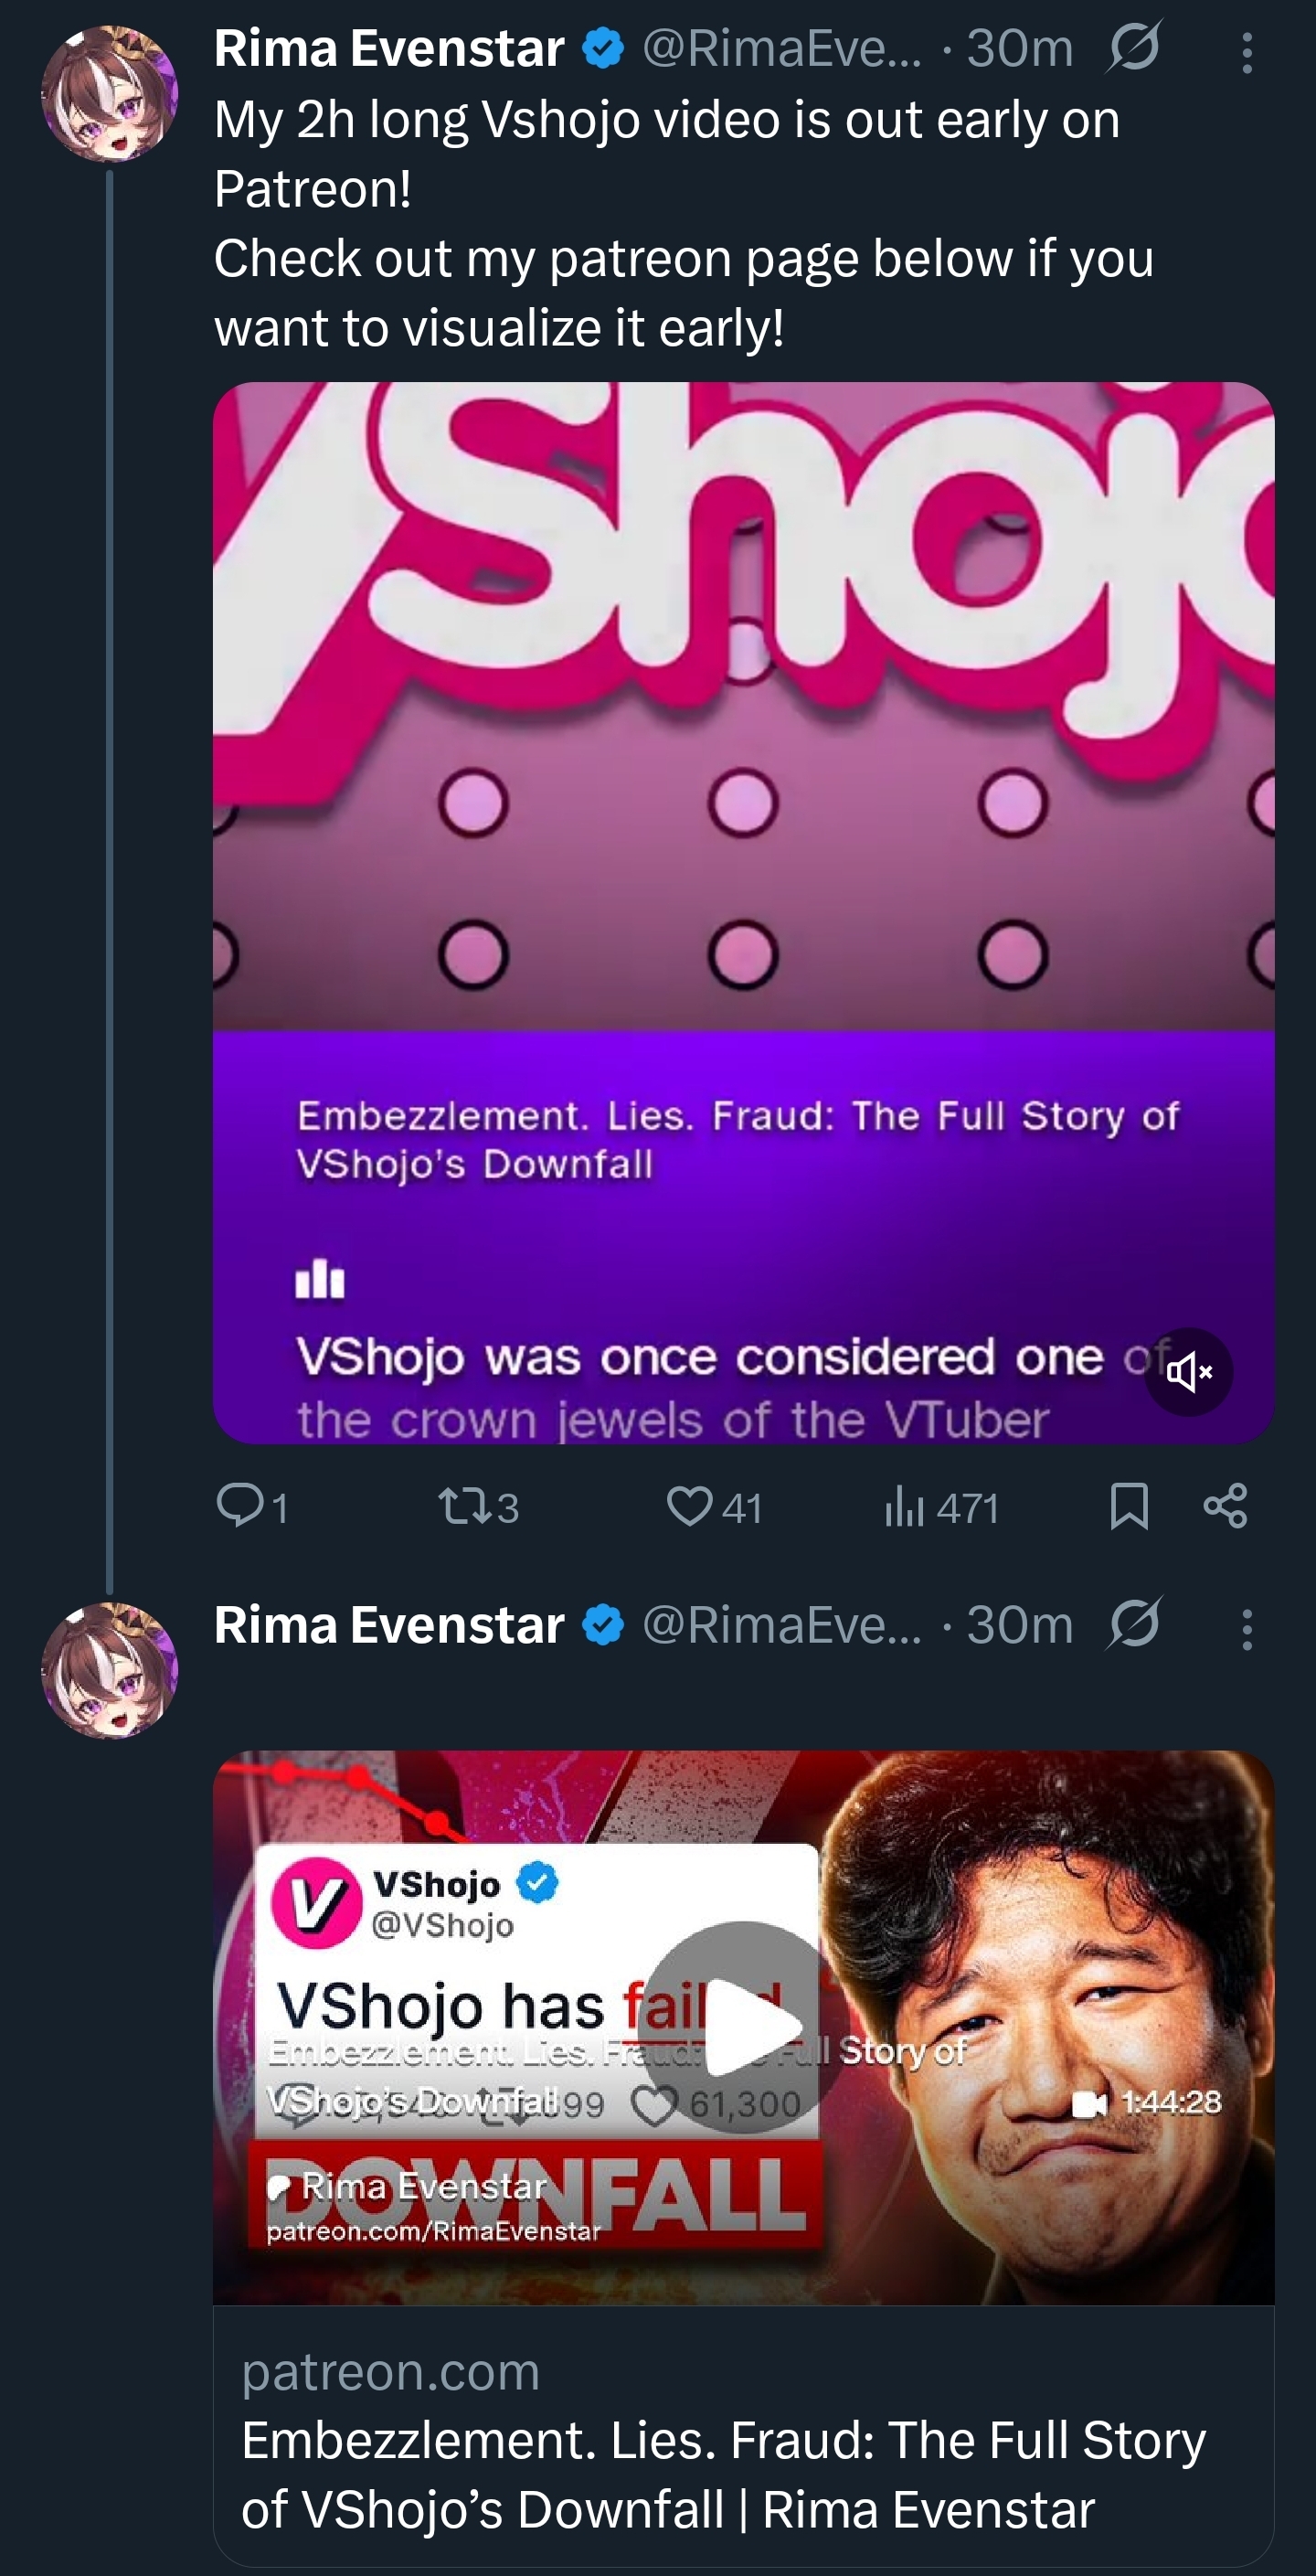Open the VShojo logo video in first tweet
Viewport: 1316px width, 2576px height.
click(742, 700)
